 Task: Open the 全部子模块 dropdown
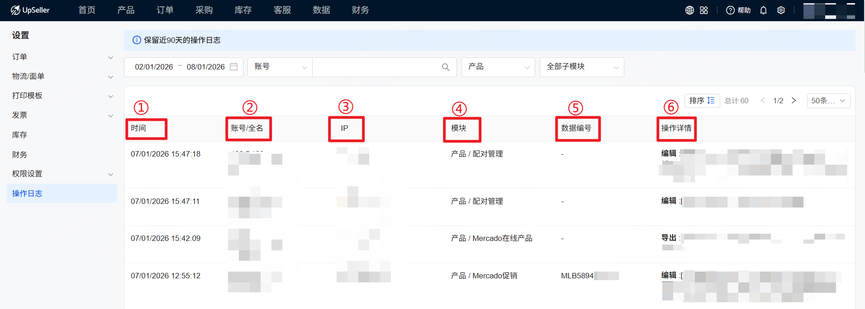pyautogui.click(x=581, y=67)
